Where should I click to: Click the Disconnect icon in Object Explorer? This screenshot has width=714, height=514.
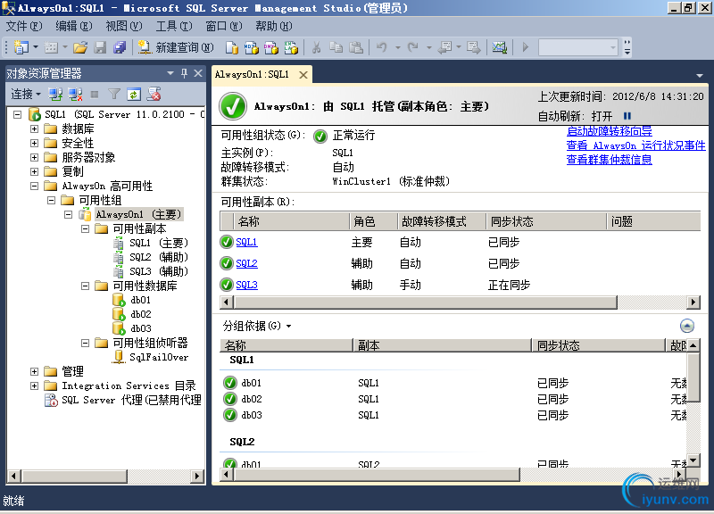pos(75,95)
